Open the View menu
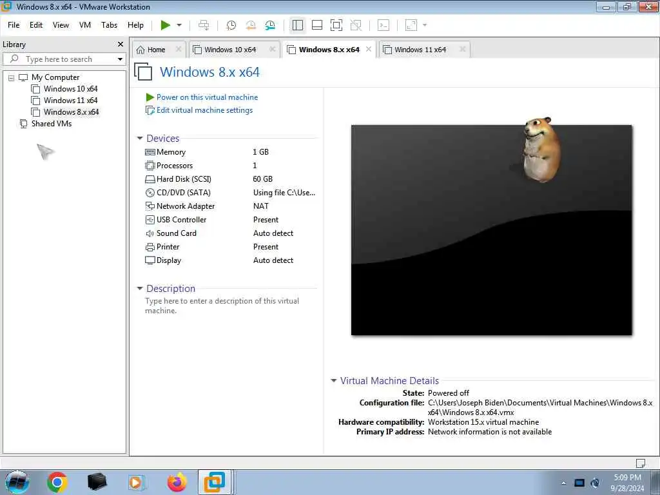Screen dimensions: 660x495 (x=61, y=25)
